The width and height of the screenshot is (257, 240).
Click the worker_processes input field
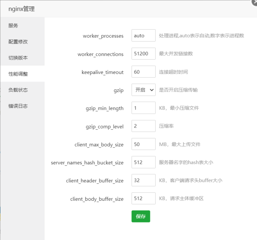click(x=143, y=36)
